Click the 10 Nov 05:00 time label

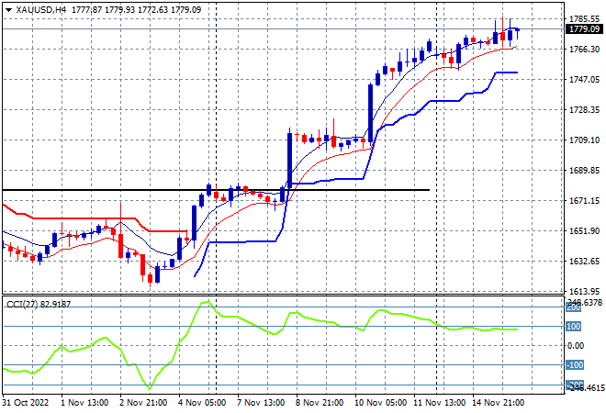point(381,403)
